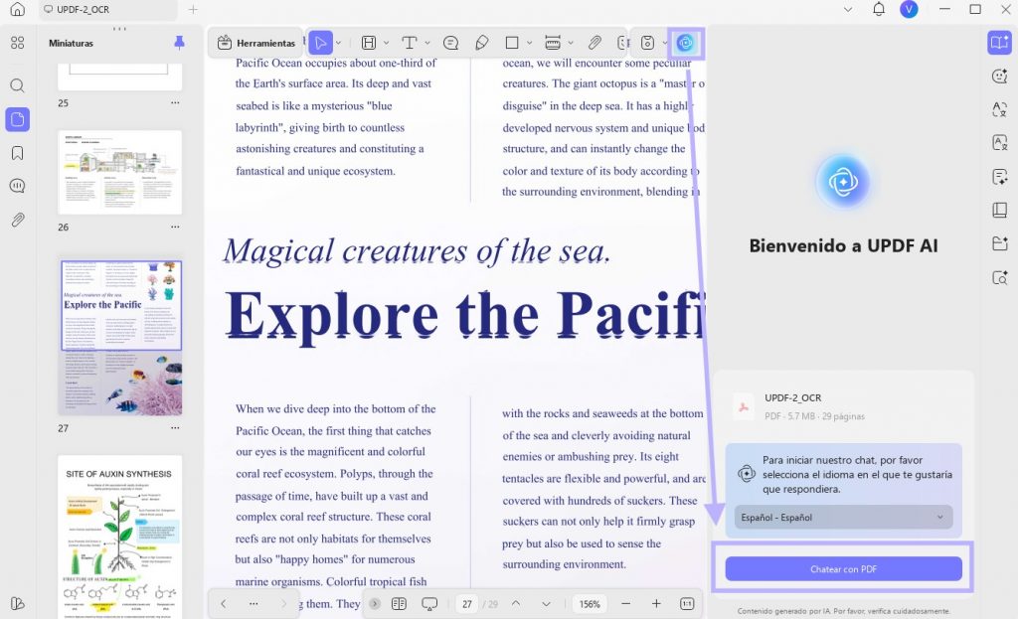Open the search panel in the left sidebar
Image resolution: width=1018 pixels, height=619 pixels.
pos(18,85)
